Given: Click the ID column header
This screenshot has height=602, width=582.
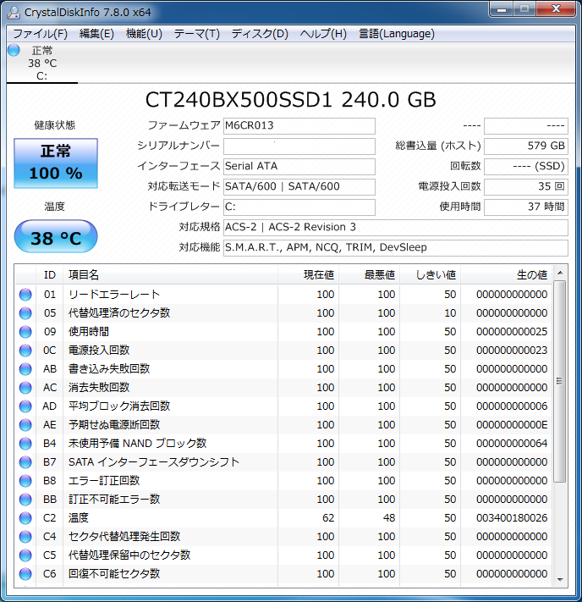Looking at the screenshot, I should point(50,275).
